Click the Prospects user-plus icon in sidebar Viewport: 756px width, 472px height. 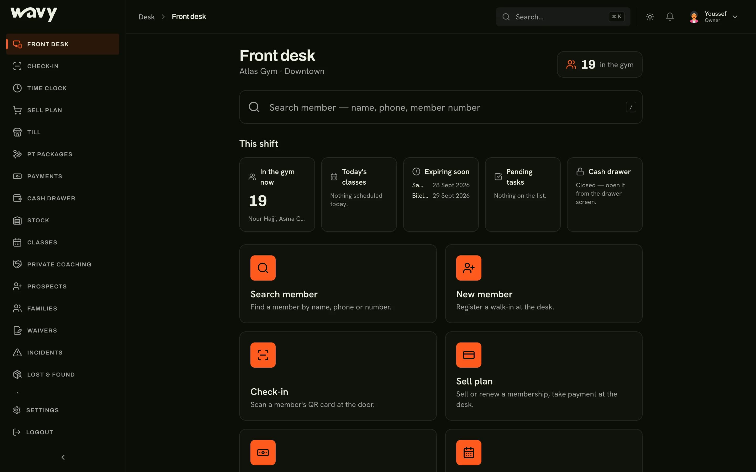[x=17, y=286]
